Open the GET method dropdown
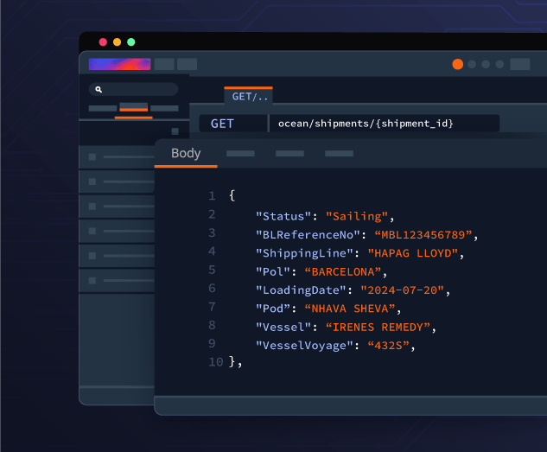The height and width of the screenshot is (452, 547). click(x=232, y=124)
